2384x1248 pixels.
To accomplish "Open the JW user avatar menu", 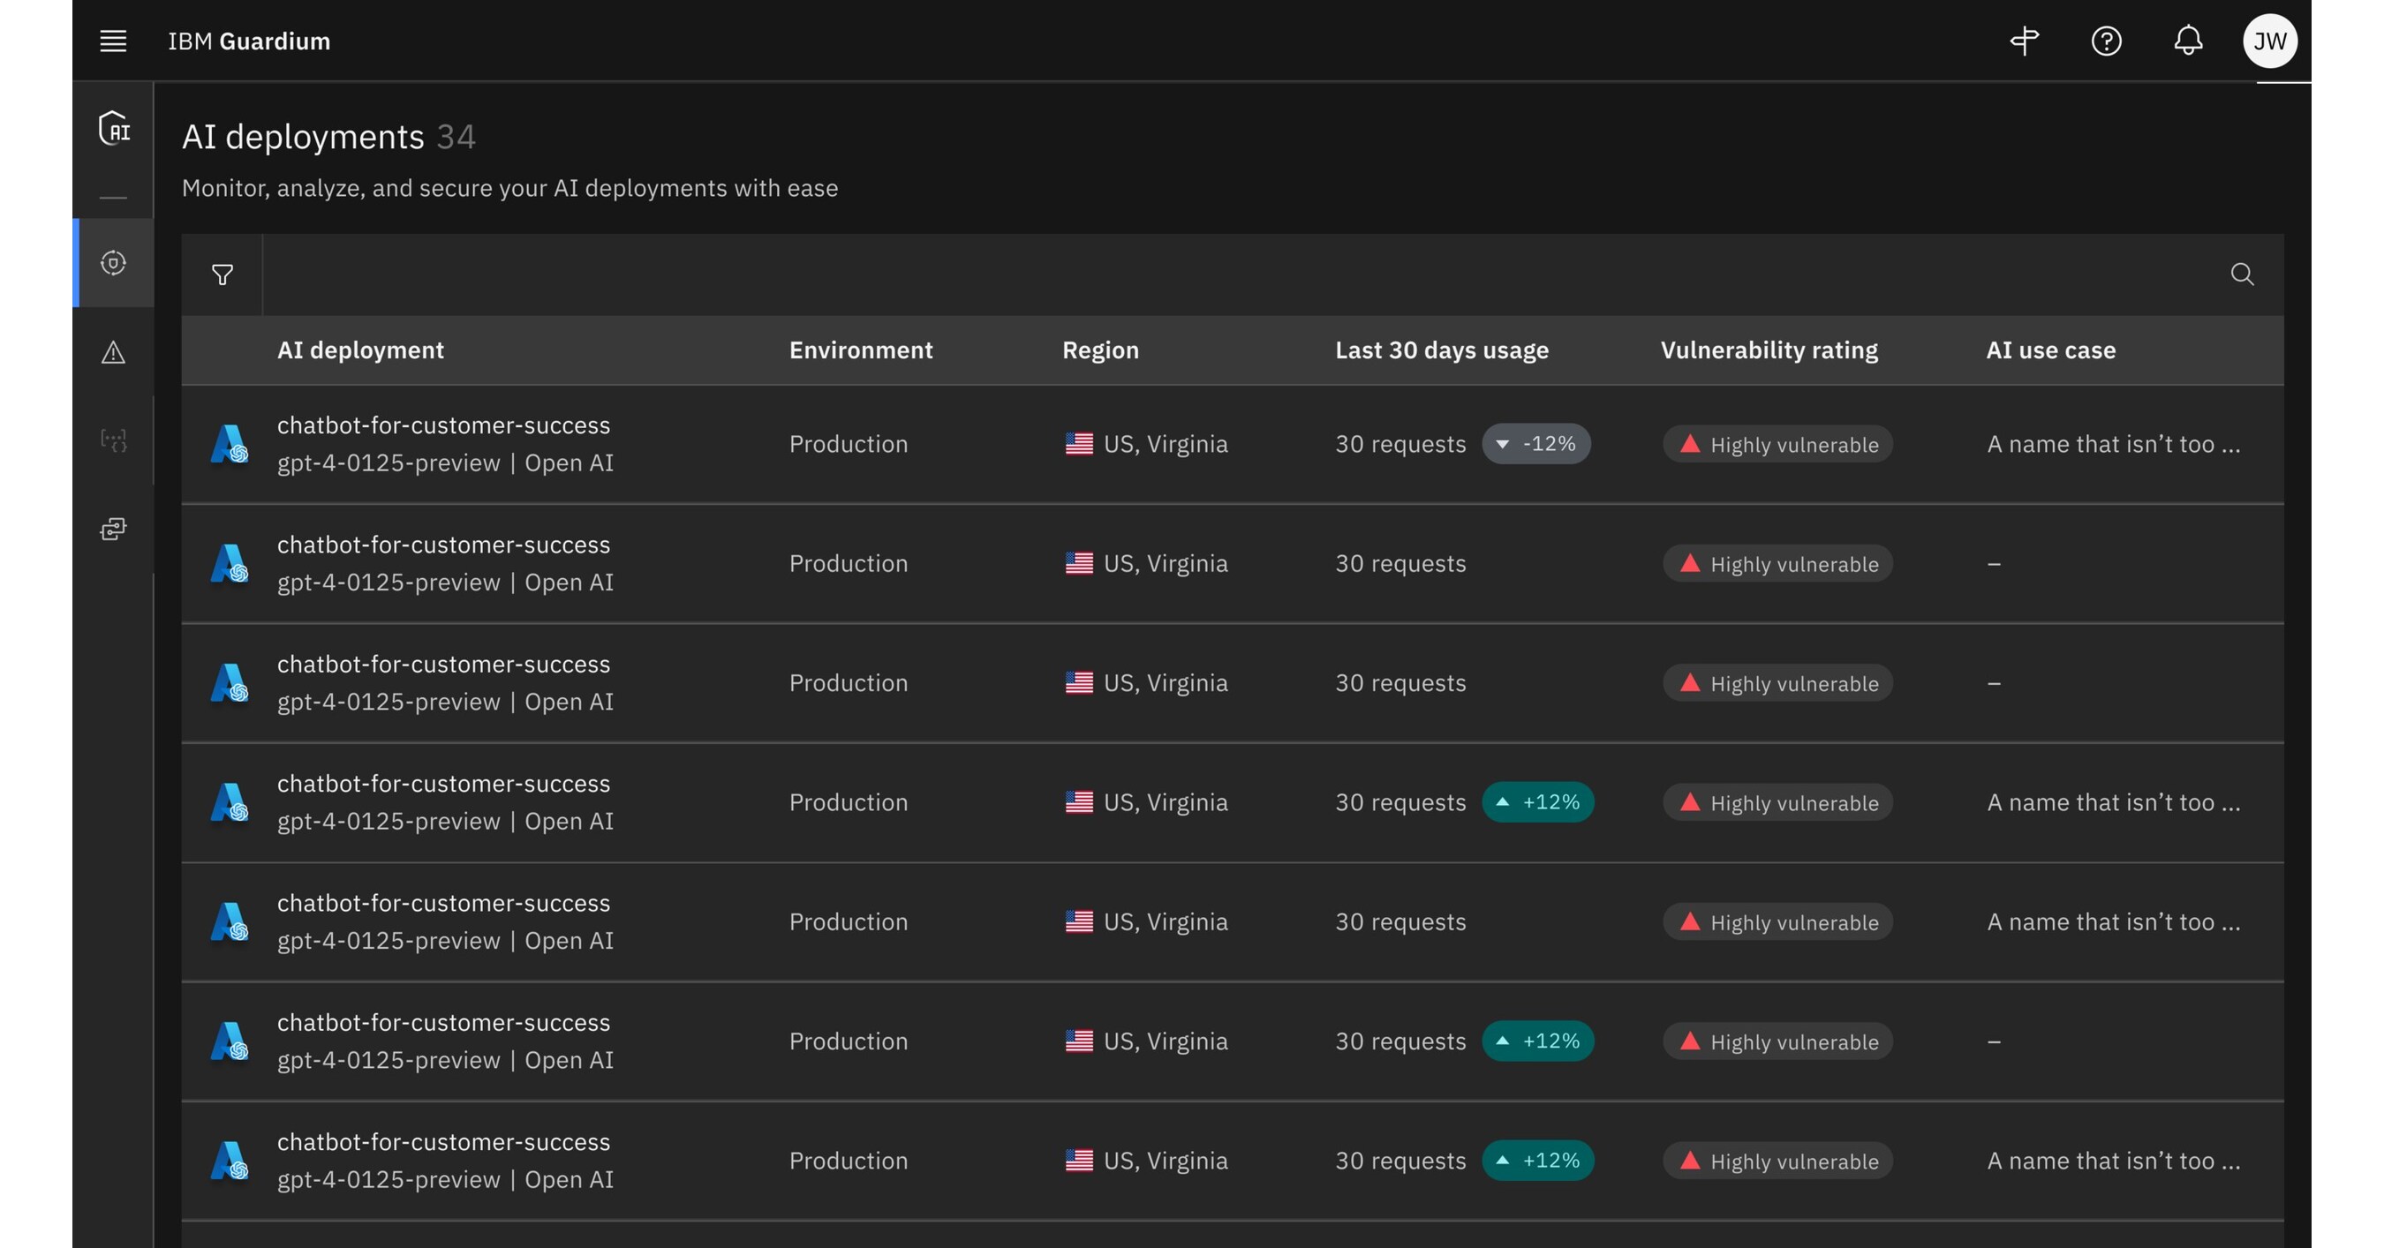I will (2269, 41).
